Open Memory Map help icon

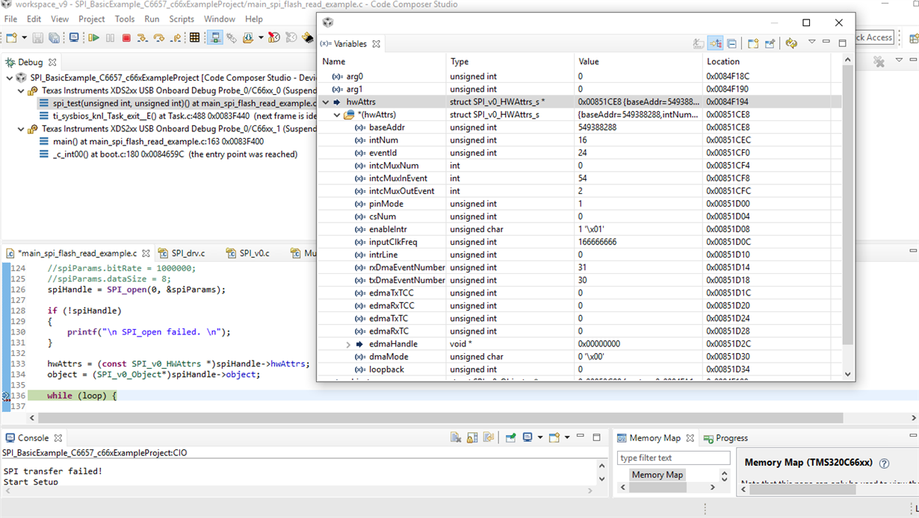[884, 464]
